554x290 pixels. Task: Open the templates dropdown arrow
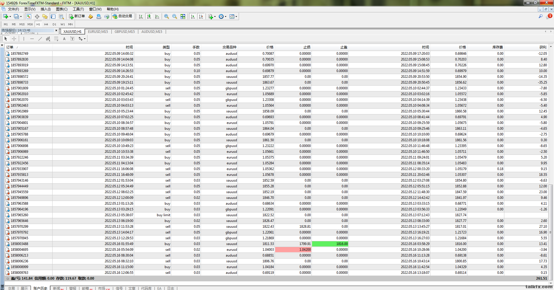pos(236,17)
